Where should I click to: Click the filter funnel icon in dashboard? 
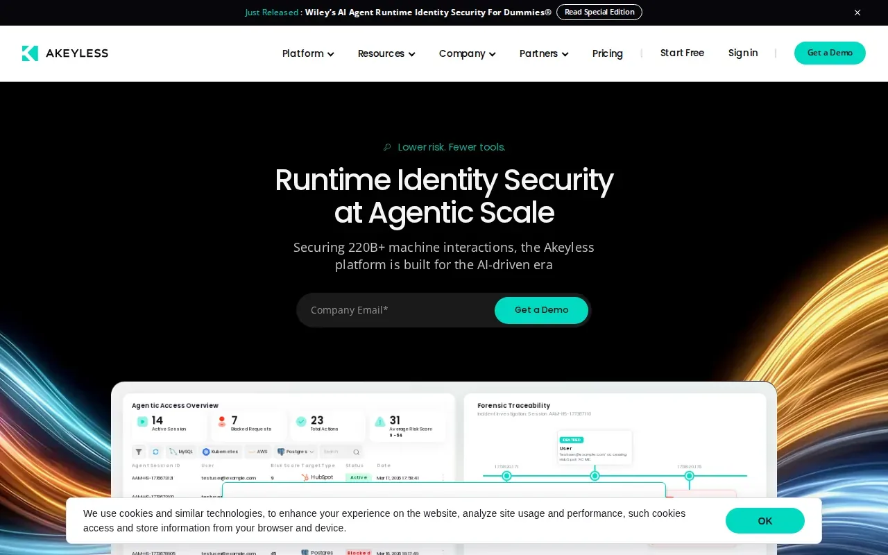pos(139,452)
